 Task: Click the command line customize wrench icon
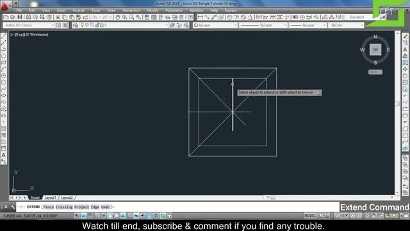[x=12, y=207]
